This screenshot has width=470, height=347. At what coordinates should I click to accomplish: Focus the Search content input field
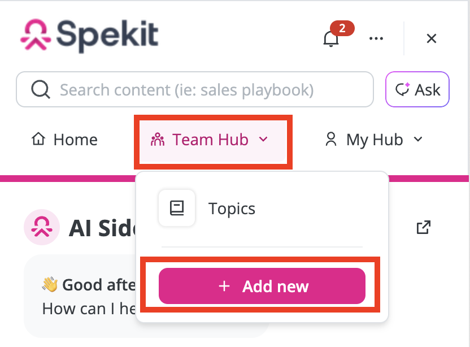tap(195, 89)
